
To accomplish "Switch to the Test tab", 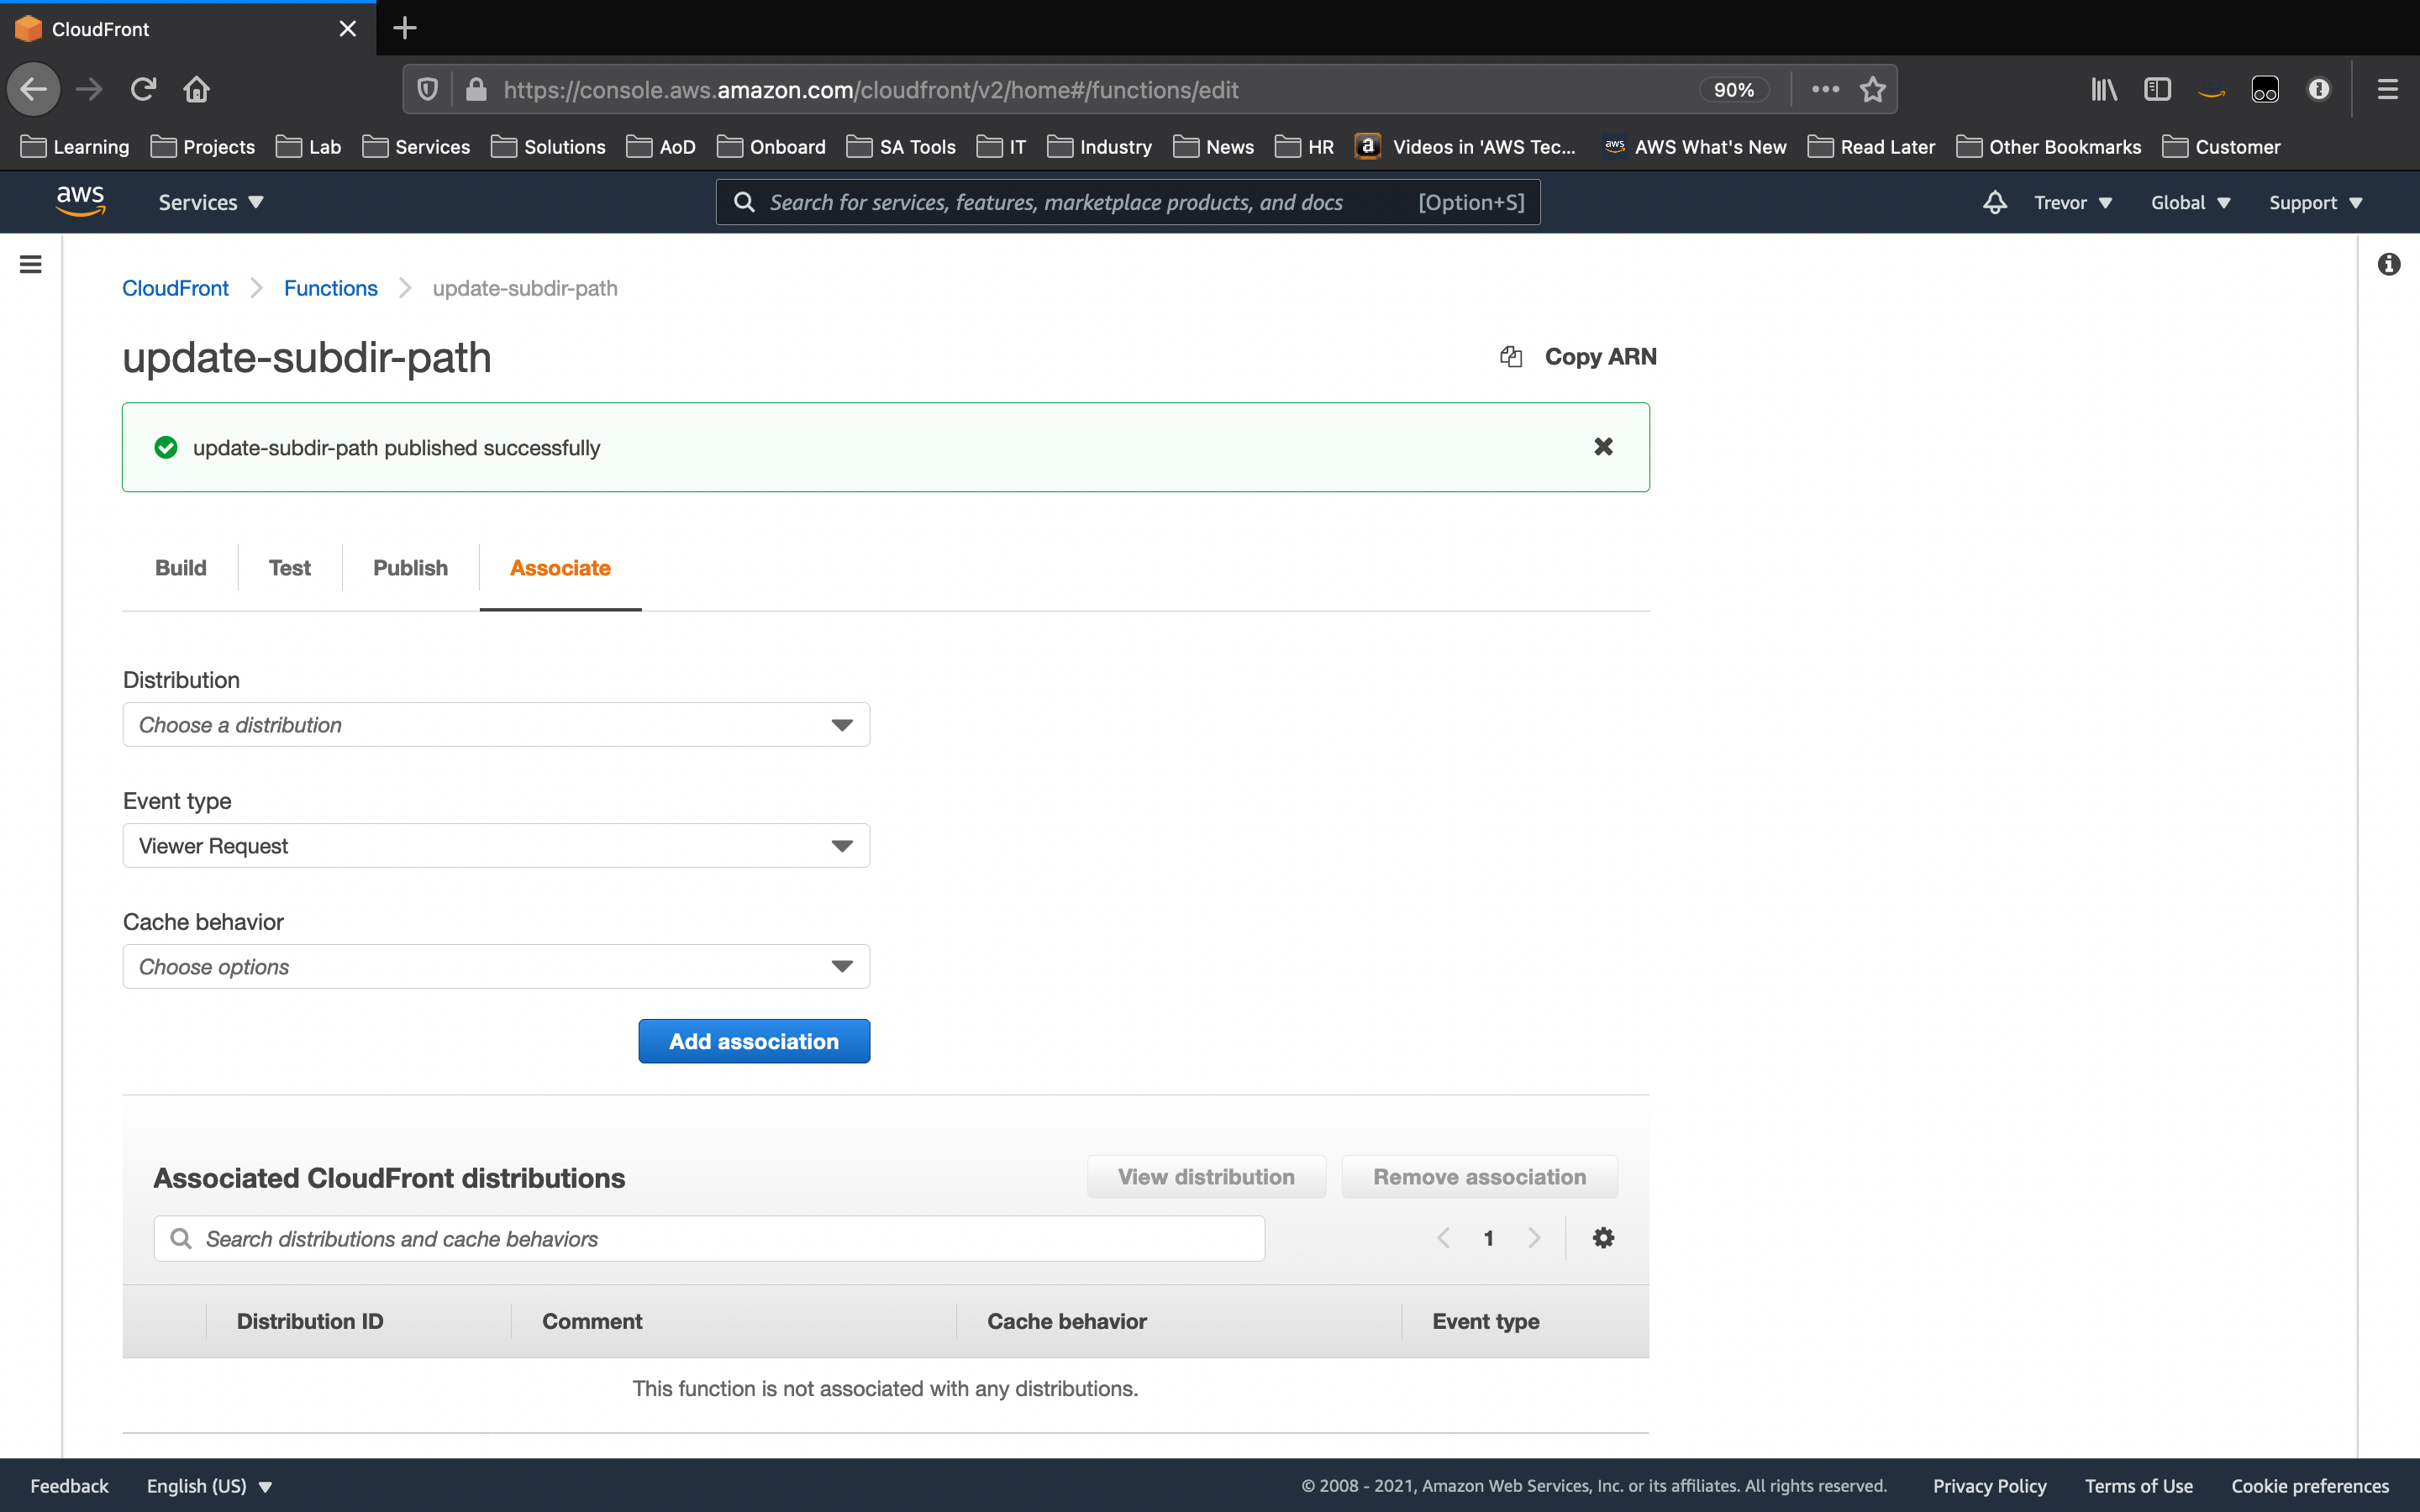I will tap(290, 568).
